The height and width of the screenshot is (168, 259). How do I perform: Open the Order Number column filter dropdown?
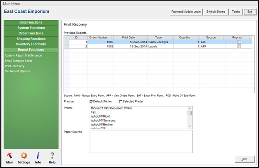tap(112, 38)
